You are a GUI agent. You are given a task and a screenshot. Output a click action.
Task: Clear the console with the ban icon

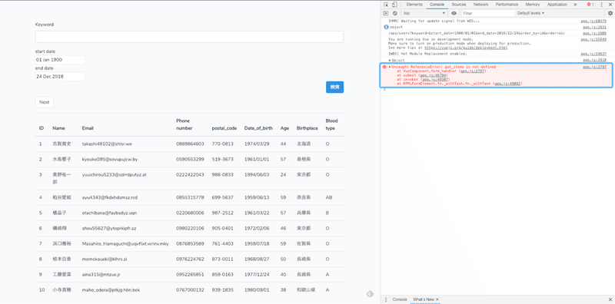click(395, 13)
